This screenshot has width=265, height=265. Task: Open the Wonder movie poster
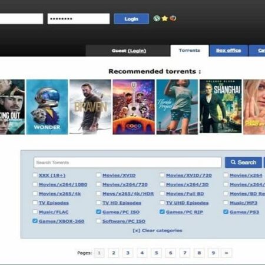(47, 107)
